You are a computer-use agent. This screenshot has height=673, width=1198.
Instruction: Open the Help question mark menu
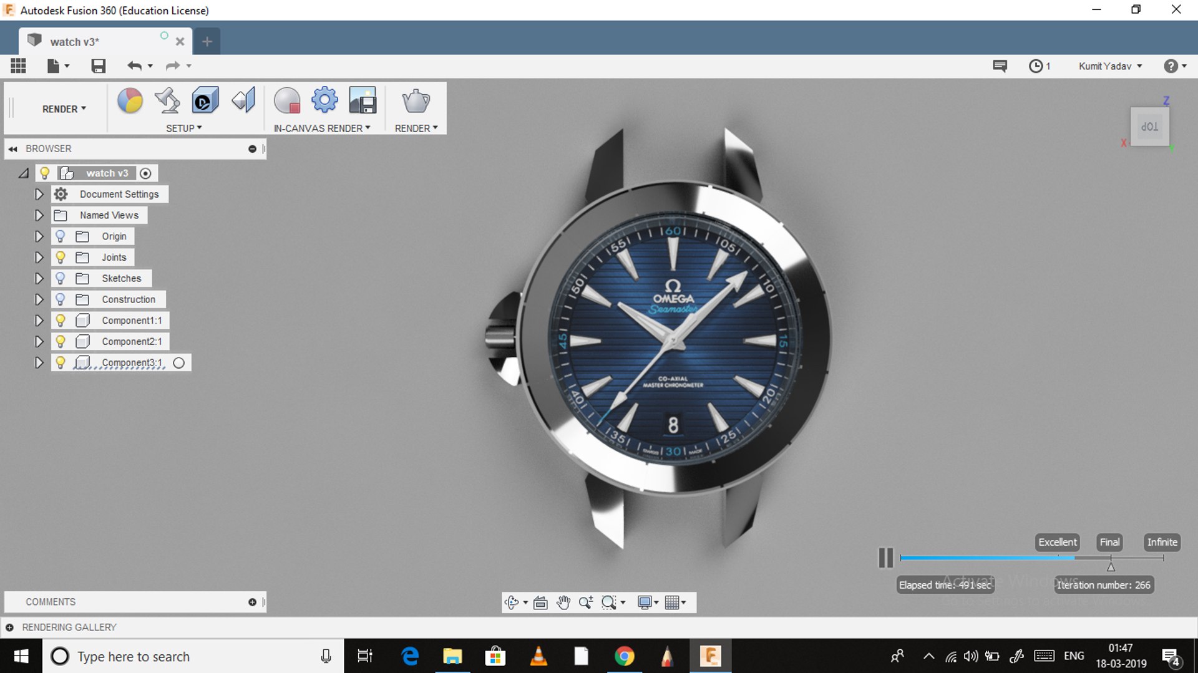[1174, 65]
